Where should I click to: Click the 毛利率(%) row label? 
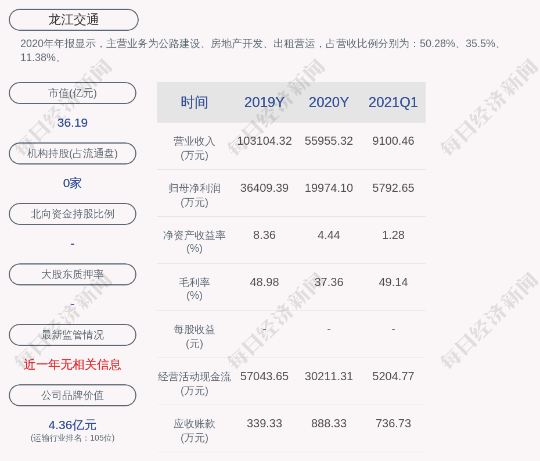pyautogui.click(x=195, y=289)
